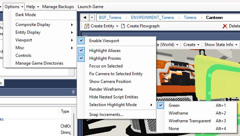
Task: Open Controls settings
Action: pos(40,56)
